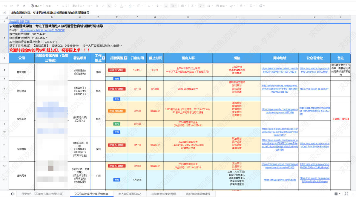Toggle bold formatting (B)
356x197 pixels.
[97, 6]
